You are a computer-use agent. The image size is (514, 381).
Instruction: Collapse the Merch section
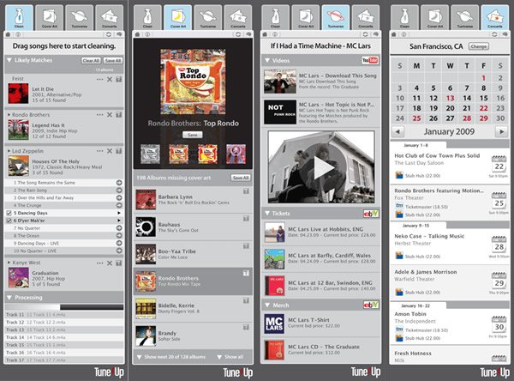tap(267, 305)
